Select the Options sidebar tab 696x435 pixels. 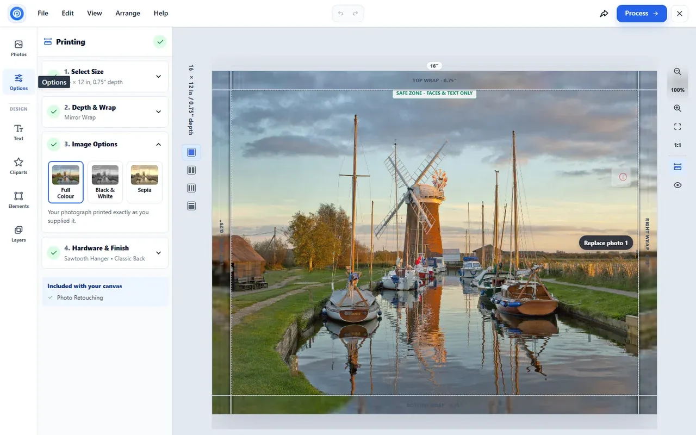[18, 82]
